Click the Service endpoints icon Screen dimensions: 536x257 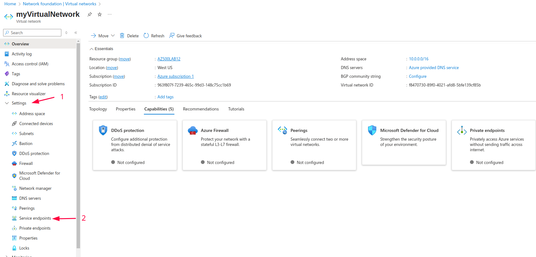point(14,218)
